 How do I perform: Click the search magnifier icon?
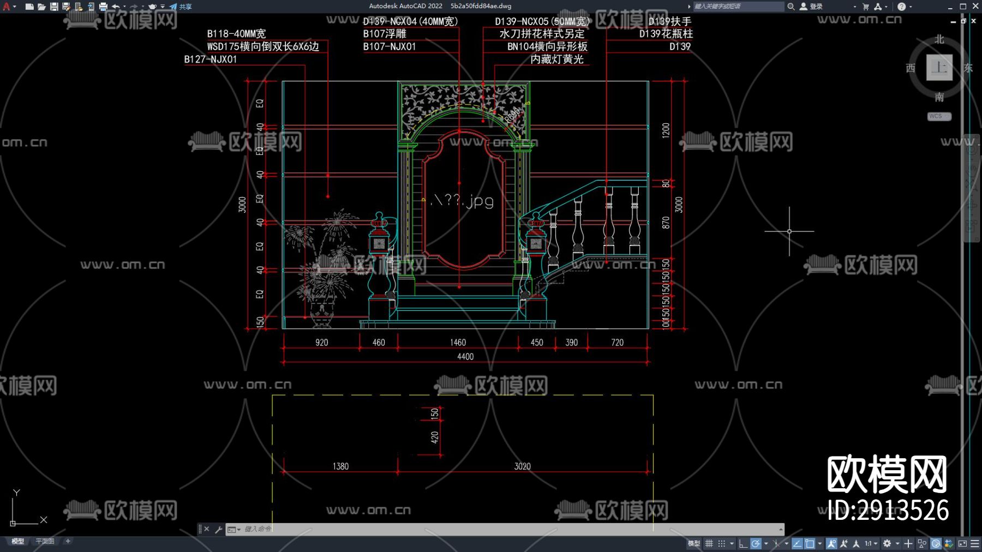pos(791,7)
